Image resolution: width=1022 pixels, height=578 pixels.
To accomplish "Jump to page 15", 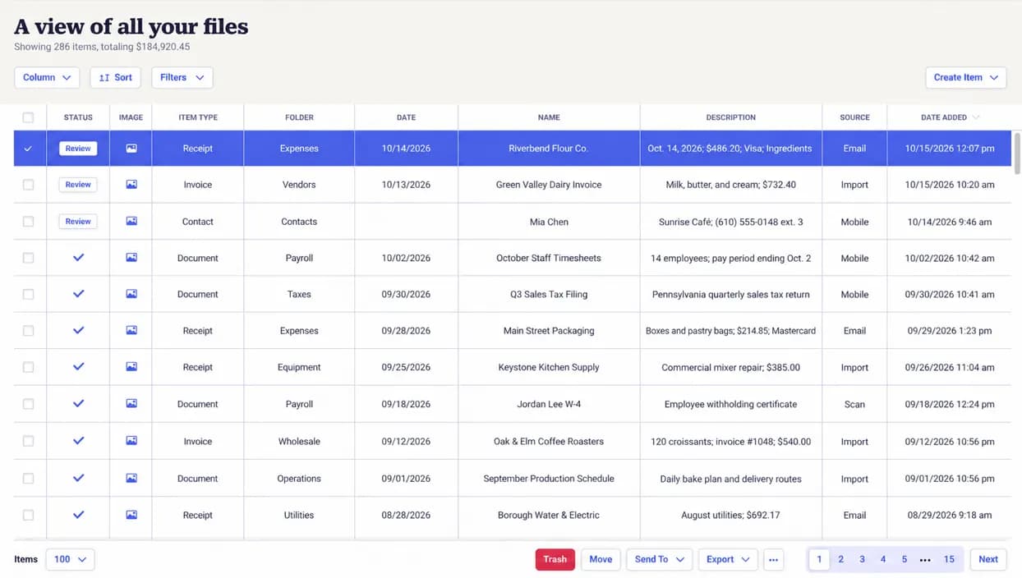I will (x=949, y=559).
